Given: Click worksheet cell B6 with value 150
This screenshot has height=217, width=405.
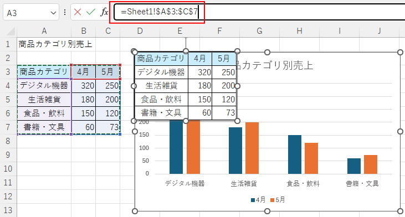Looking at the screenshot, I should pos(84,113).
